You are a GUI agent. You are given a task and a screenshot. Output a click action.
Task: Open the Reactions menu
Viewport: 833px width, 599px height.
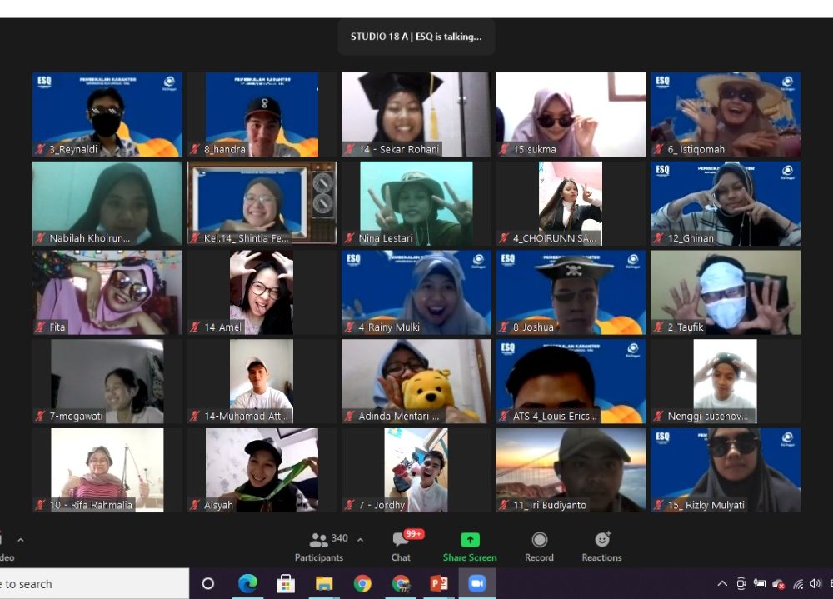coord(601,547)
